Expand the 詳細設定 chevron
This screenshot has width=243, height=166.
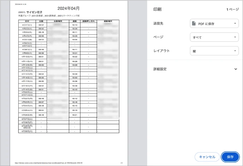pos(236,69)
